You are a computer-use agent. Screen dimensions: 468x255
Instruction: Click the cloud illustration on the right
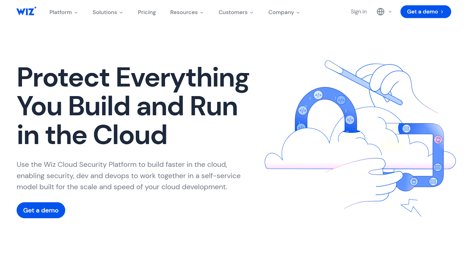pyautogui.click(x=360, y=138)
